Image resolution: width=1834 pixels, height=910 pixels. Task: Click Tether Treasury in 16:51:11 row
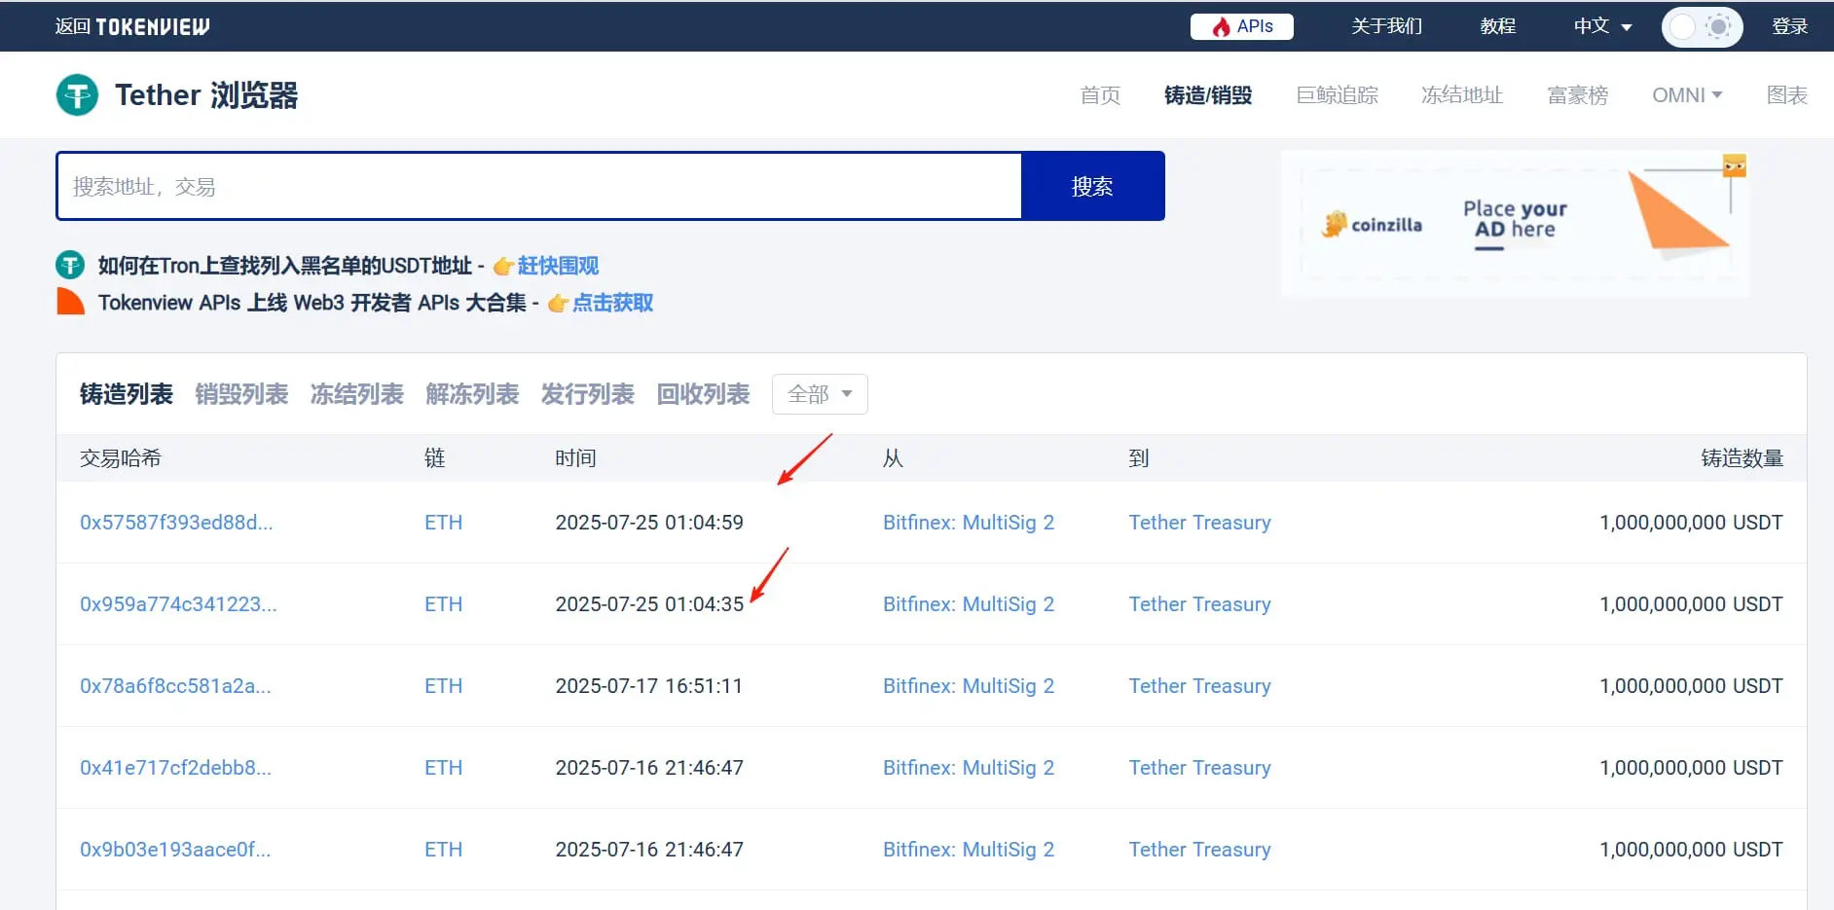pos(1200,686)
